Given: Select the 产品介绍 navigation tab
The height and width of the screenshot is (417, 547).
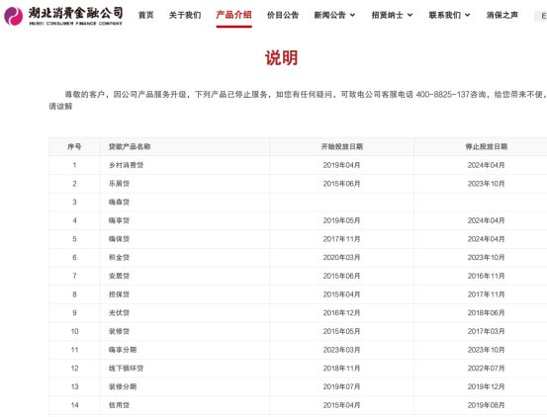Looking at the screenshot, I should tap(233, 15).
